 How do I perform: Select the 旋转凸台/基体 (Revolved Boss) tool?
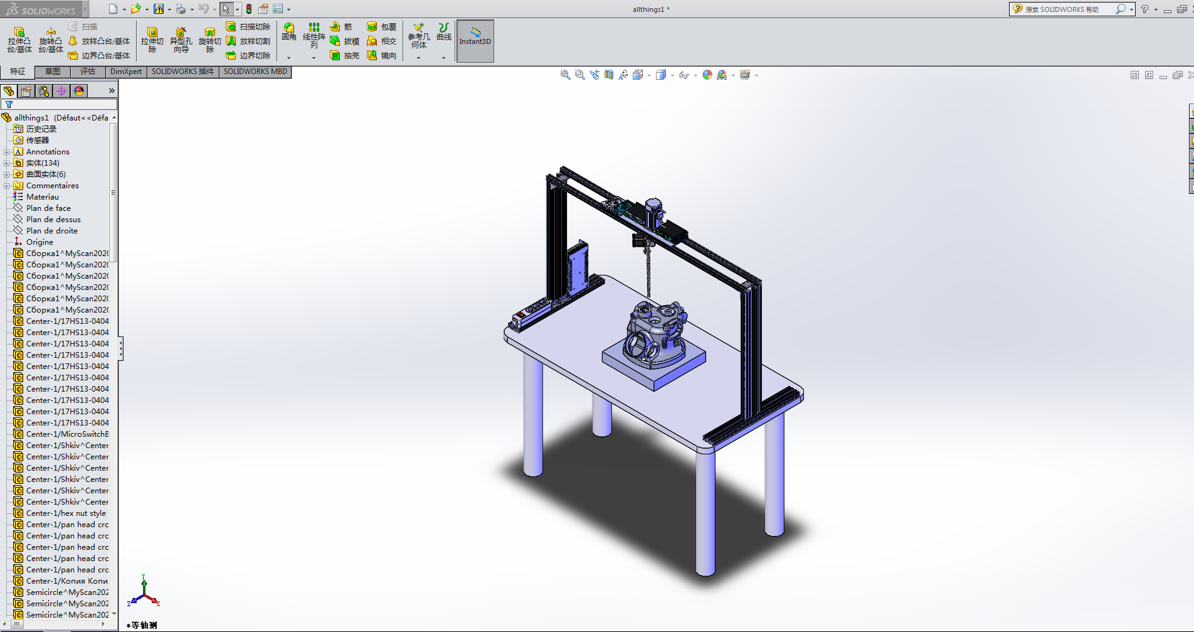[x=51, y=39]
